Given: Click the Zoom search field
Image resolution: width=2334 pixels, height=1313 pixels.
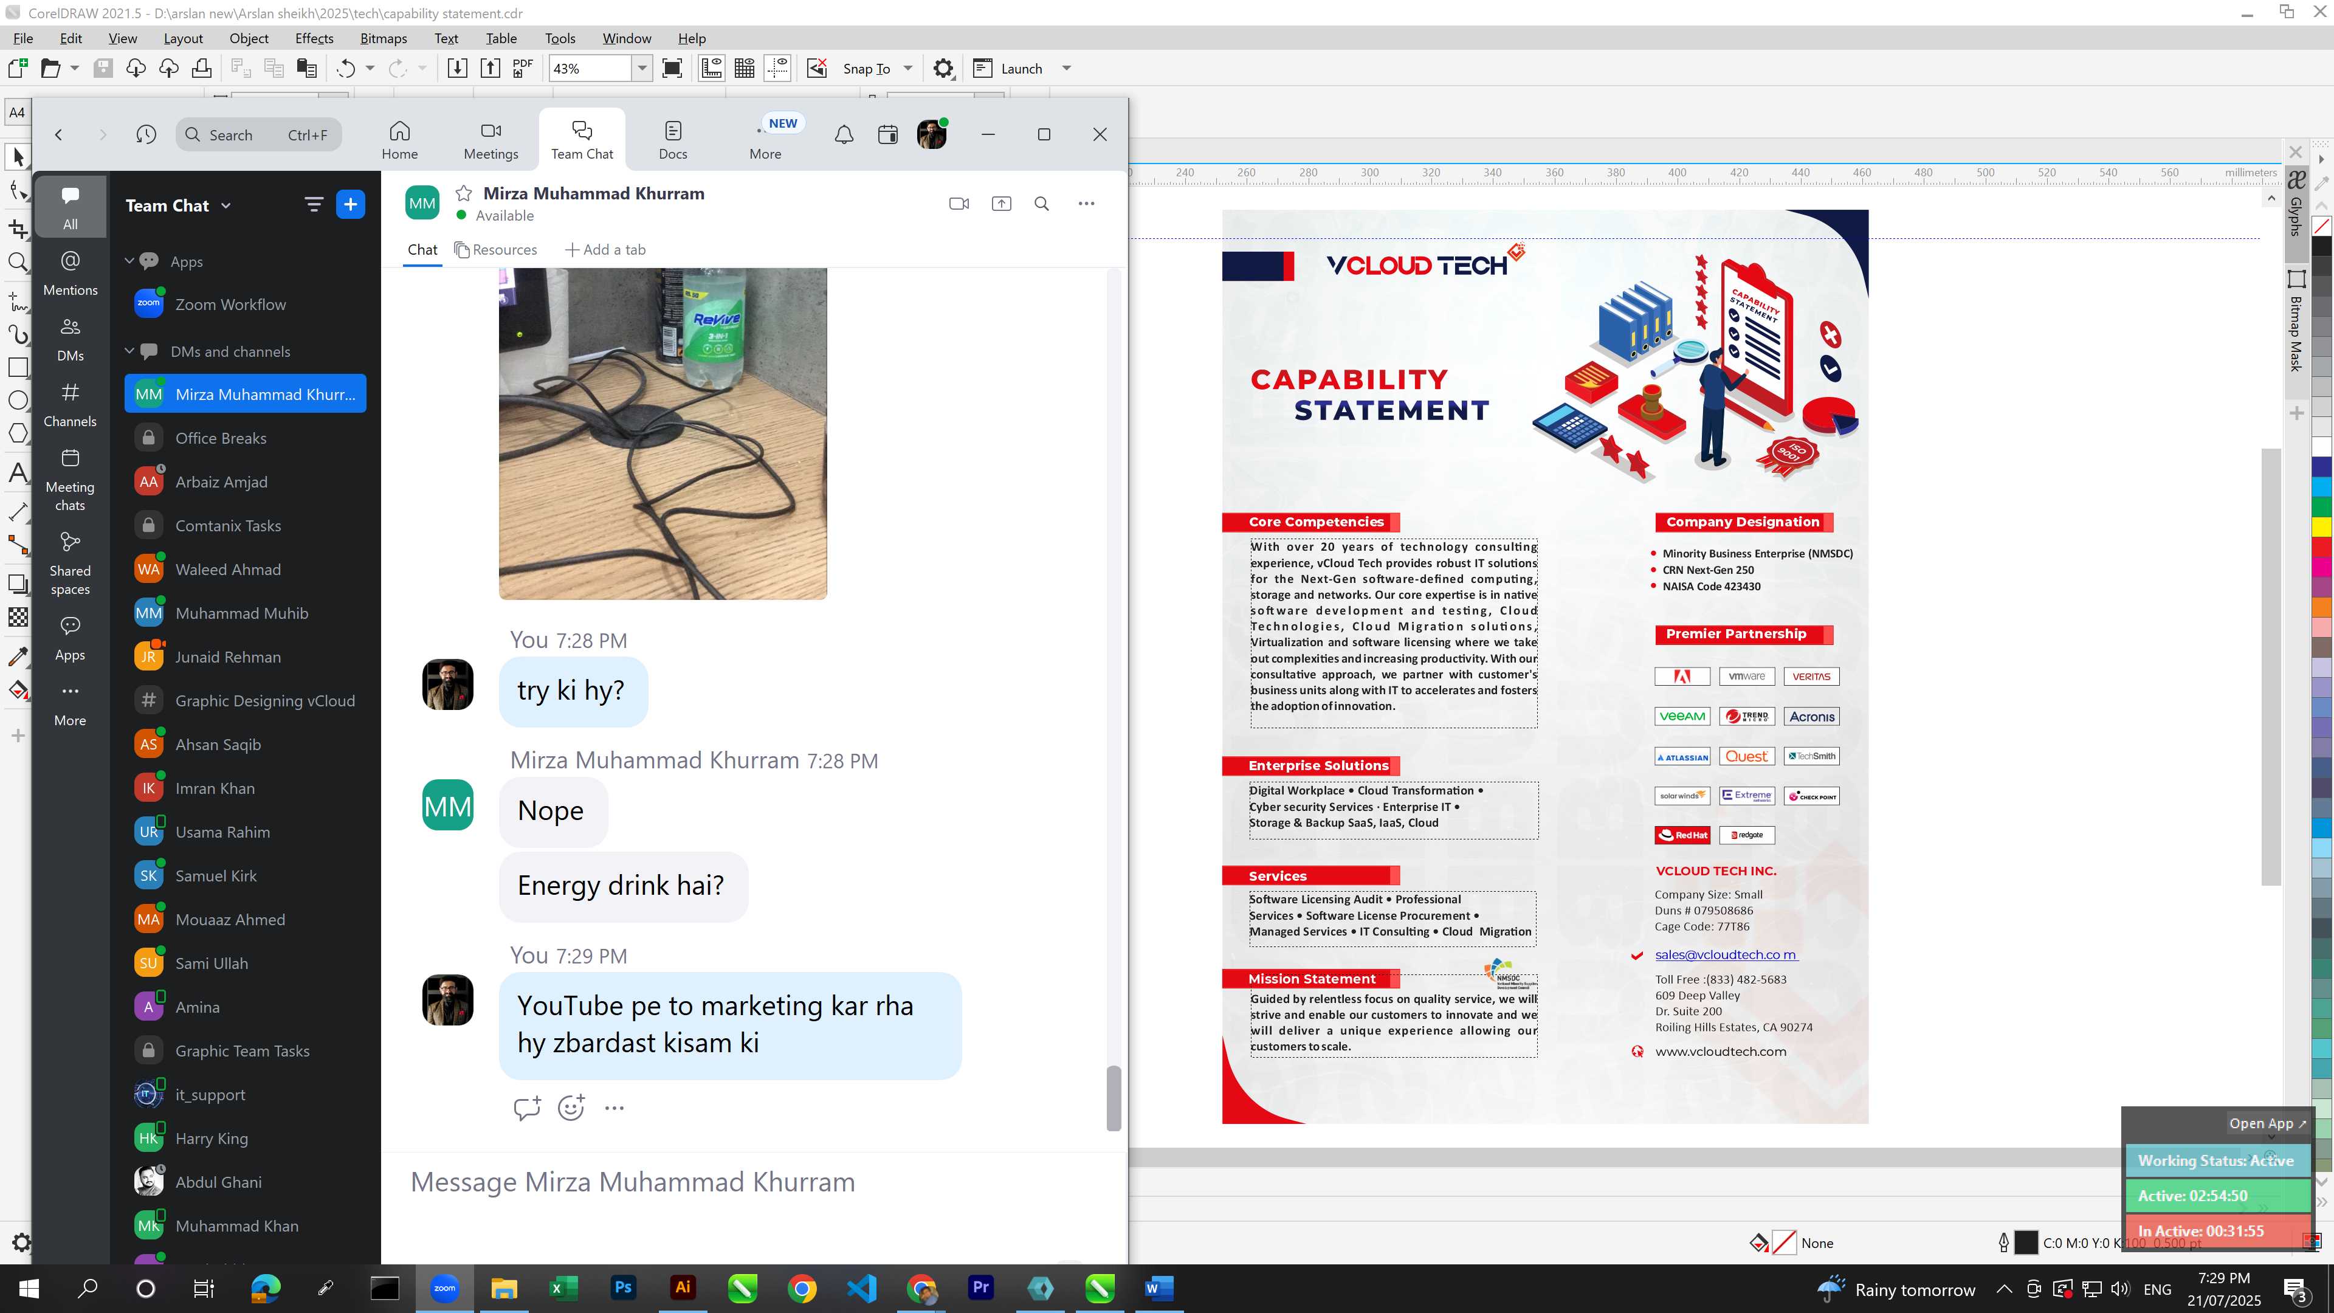Looking at the screenshot, I should (x=259, y=135).
